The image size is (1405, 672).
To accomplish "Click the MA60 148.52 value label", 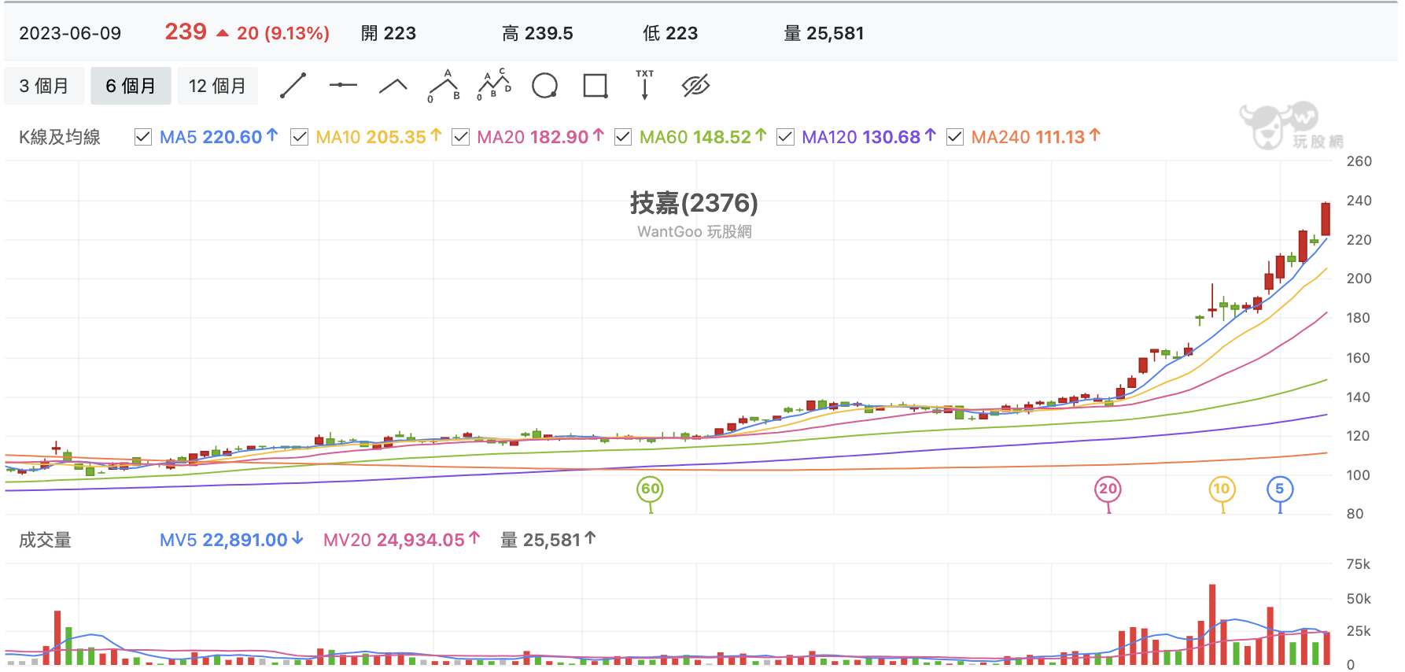I will [x=702, y=137].
